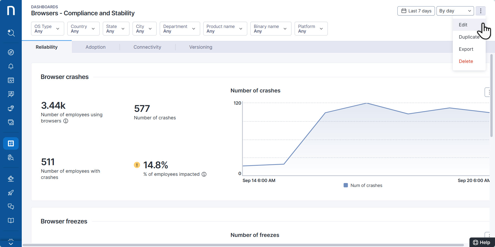
Task: Open the library book icon in sidebar
Action: click(11, 220)
